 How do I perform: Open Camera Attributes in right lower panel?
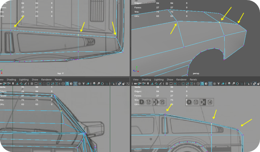point(144,84)
